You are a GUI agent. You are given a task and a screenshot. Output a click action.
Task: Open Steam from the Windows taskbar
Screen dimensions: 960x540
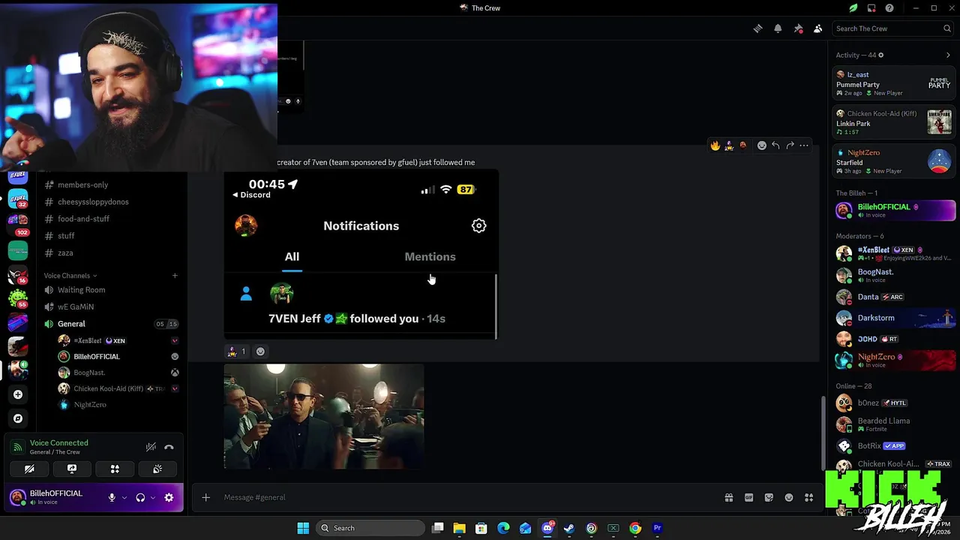click(569, 528)
